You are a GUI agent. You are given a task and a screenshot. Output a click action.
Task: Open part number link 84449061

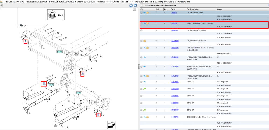click(x=175, y=30)
